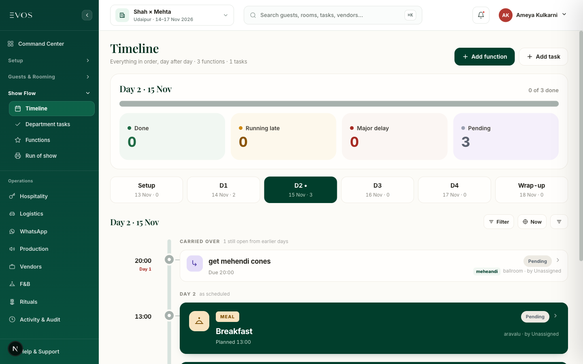Click the Rituals icon in sidebar
Image resolution: width=583 pixels, height=364 pixels.
[x=12, y=302]
